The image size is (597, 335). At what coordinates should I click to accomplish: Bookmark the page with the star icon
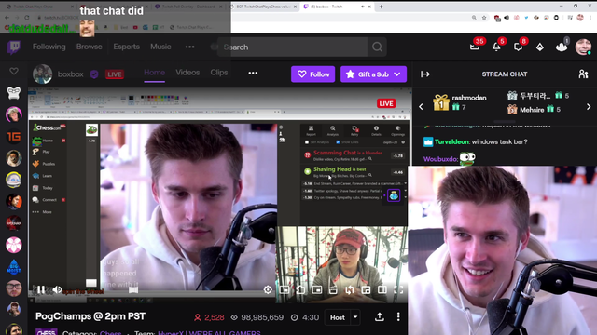point(484,18)
